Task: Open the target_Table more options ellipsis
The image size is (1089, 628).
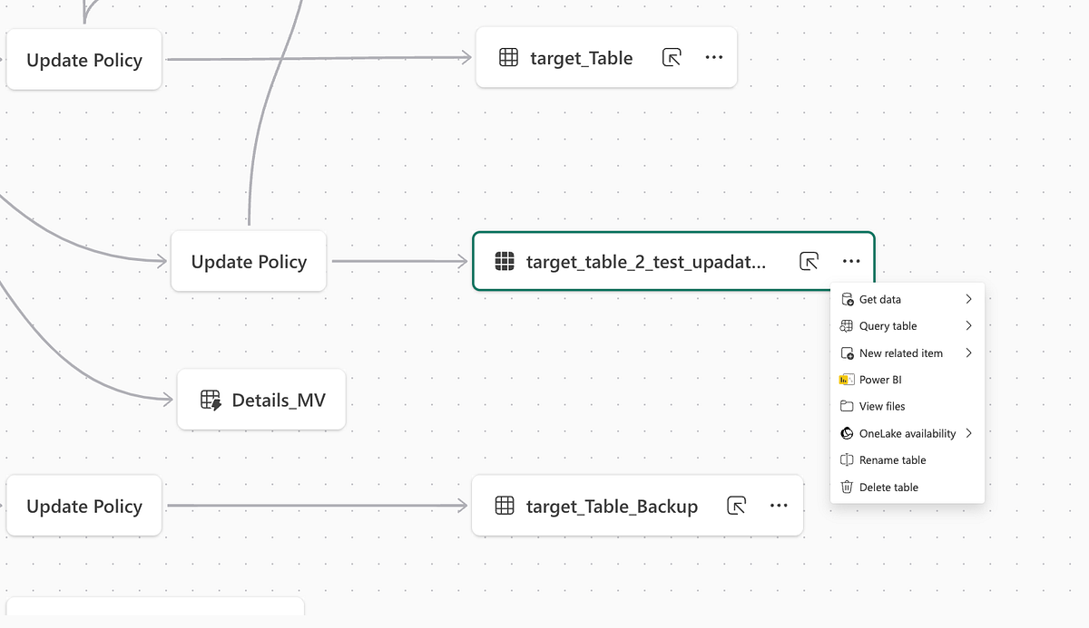Action: (x=714, y=58)
